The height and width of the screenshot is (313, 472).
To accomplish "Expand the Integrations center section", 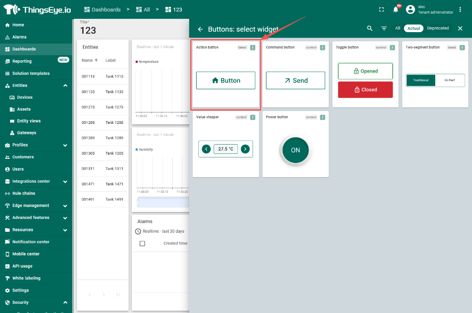I will pos(65,181).
